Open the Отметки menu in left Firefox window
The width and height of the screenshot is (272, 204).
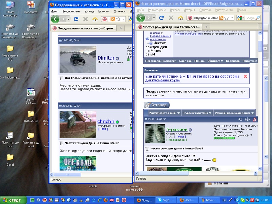click(x=119, y=11)
